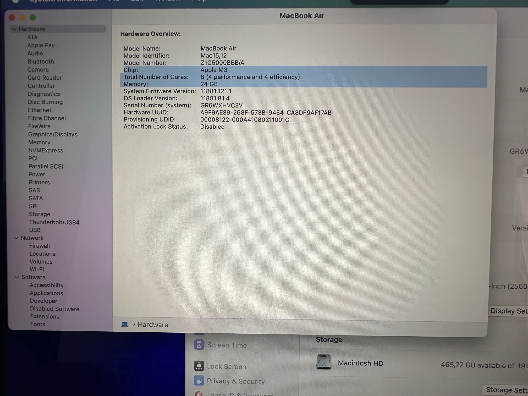
Task: Select OS Loader Version 11881.81.4 value
Action: [x=215, y=98]
